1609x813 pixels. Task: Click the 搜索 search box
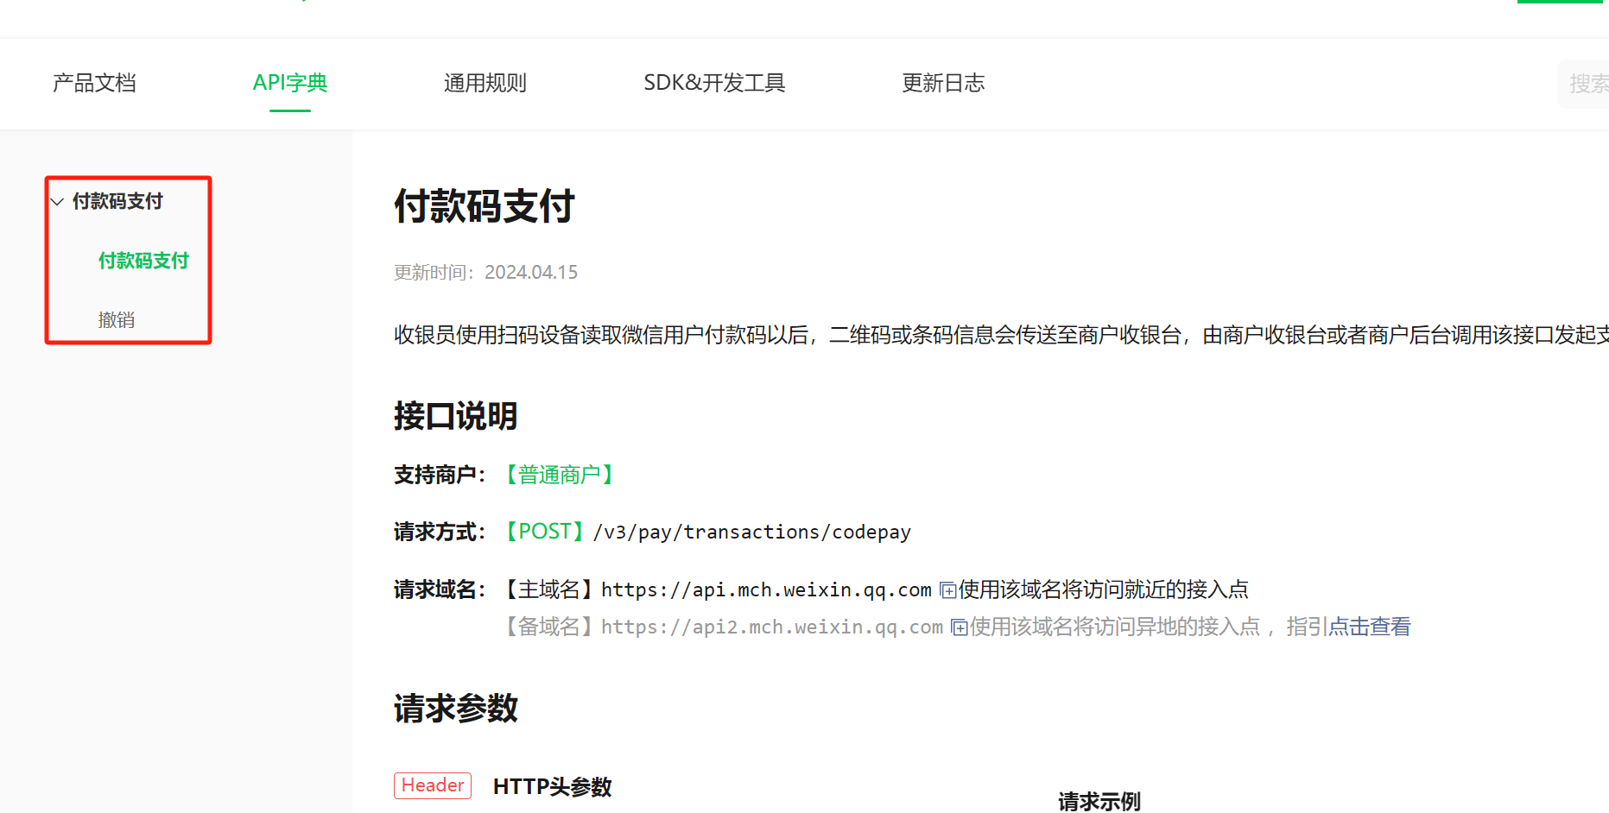[x=1584, y=84]
